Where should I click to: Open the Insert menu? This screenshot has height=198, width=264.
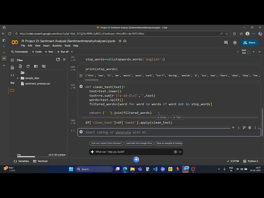point(46,46)
